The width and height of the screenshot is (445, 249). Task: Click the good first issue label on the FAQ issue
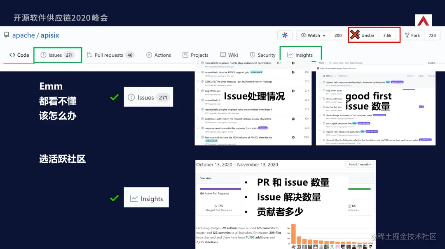pyautogui.click(x=363, y=123)
